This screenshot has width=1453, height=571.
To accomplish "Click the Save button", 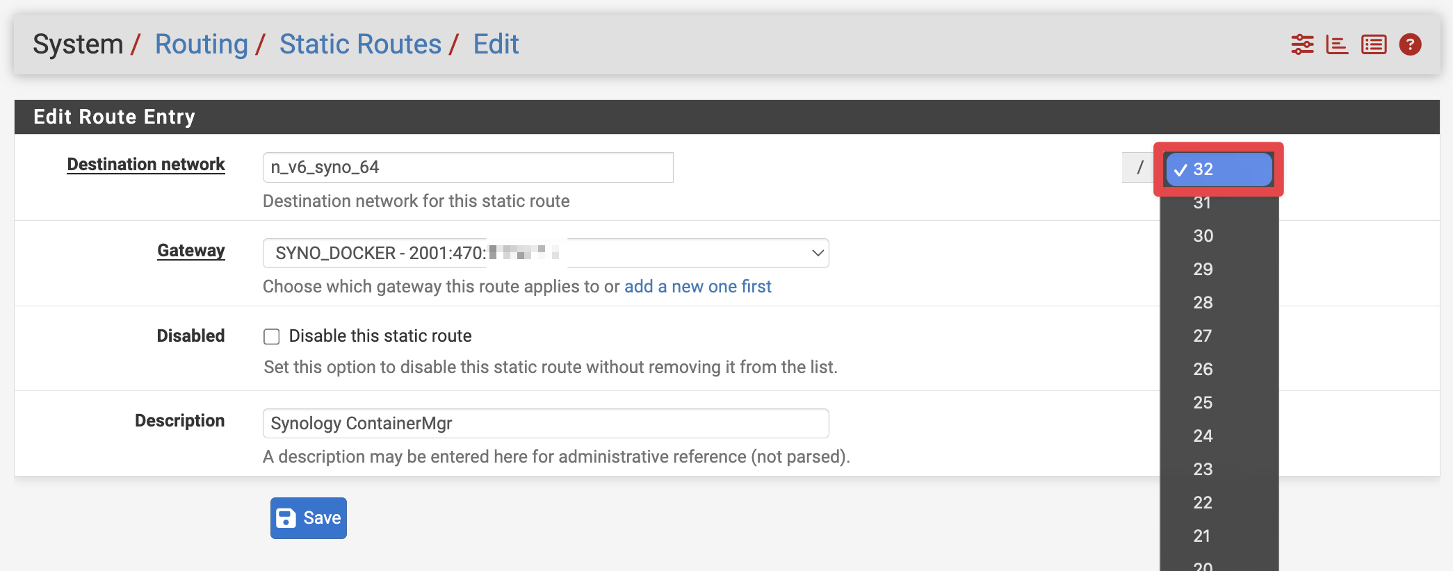I will coord(309,518).
